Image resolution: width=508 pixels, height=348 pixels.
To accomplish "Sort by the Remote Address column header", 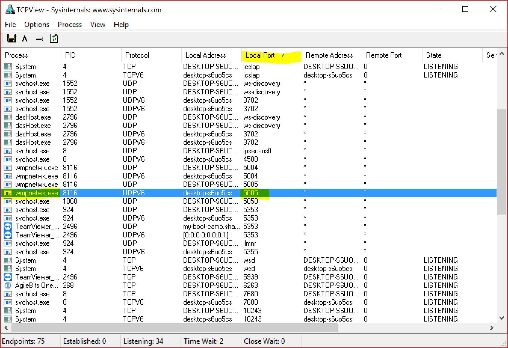I will (x=332, y=55).
